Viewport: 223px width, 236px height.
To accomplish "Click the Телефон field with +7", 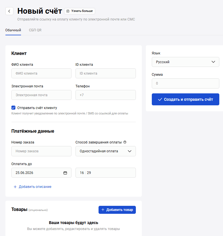I will [106, 95].
